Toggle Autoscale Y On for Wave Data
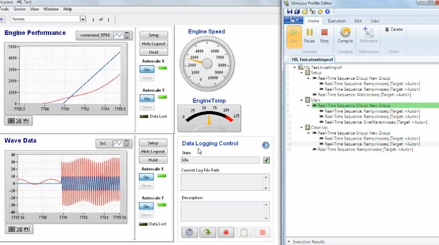 (147, 206)
